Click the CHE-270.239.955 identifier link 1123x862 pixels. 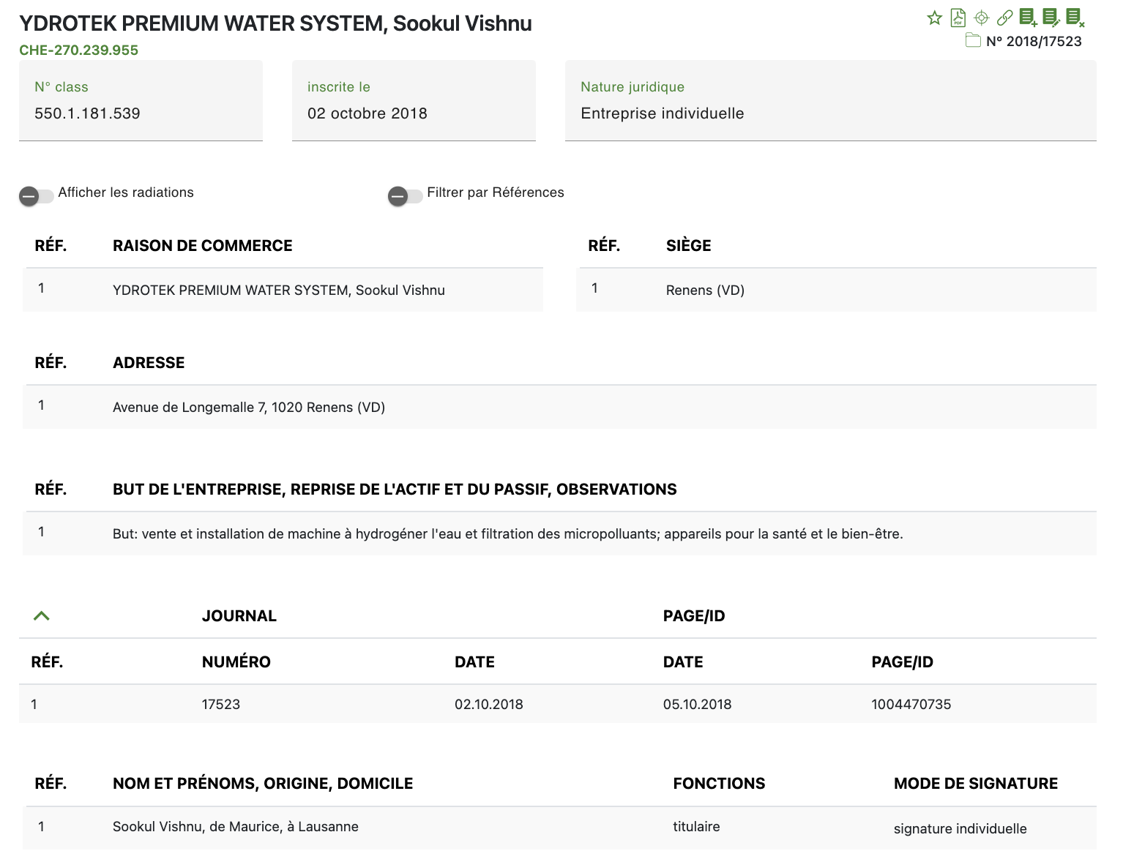(79, 50)
